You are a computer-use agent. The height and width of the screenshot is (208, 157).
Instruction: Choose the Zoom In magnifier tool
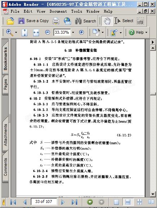click(x=10, y=33)
